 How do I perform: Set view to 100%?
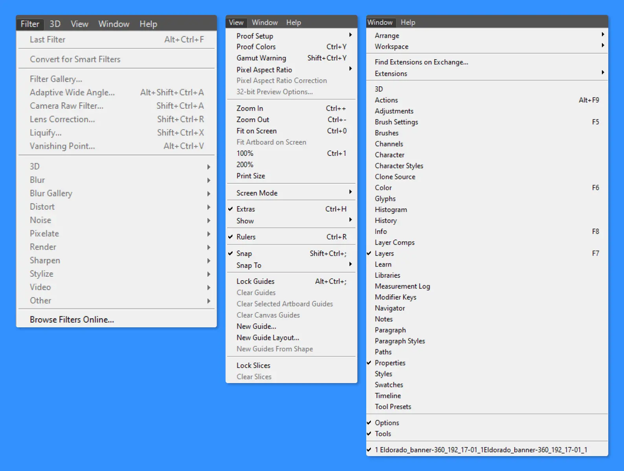click(x=291, y=153)
